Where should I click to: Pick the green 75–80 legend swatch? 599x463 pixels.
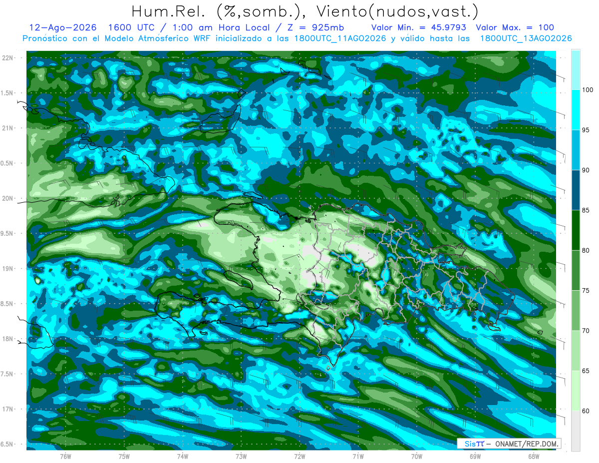click(576, 270)
